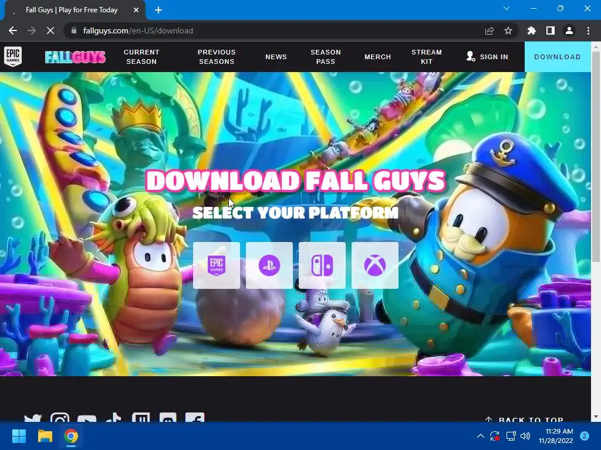601x450 pixels.
Task: Click the Epic Games logo in header
Action: [x=13, y=57]
